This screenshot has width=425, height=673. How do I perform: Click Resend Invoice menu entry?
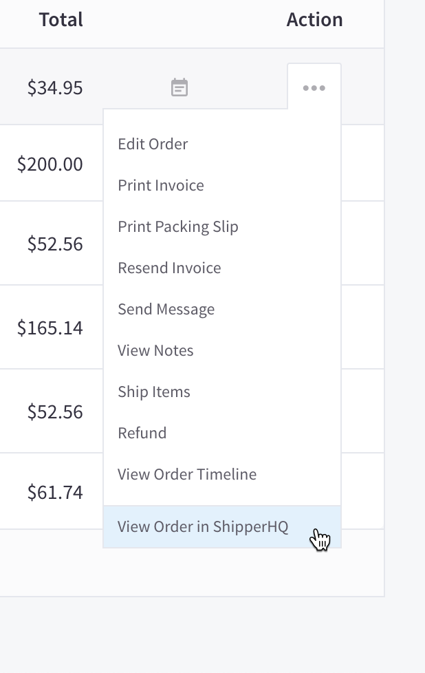[x=169, y=268]
